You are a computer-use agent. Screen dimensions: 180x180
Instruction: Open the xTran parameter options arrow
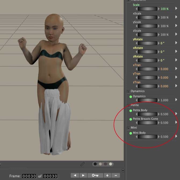click(x=176, y=69)
